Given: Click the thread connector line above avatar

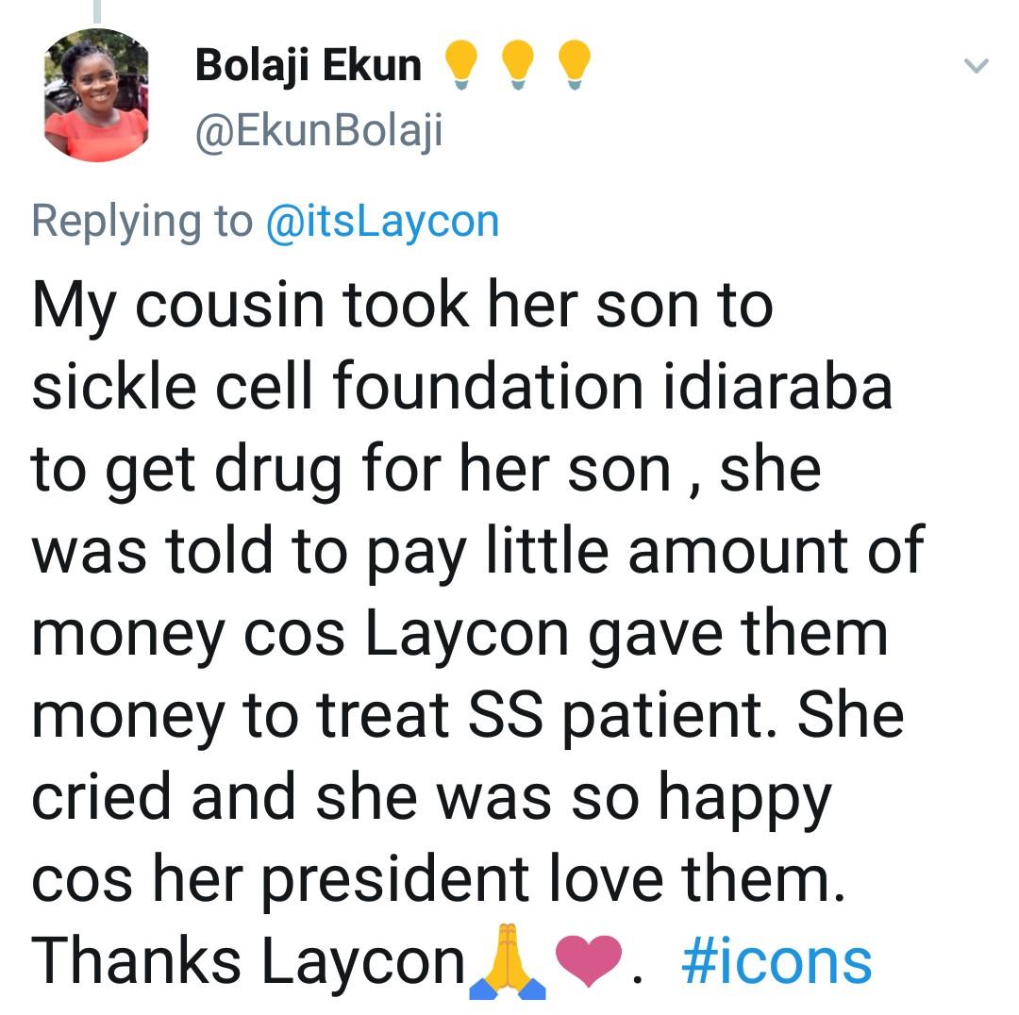Looking at the screenshot, I should click(96, 11).
